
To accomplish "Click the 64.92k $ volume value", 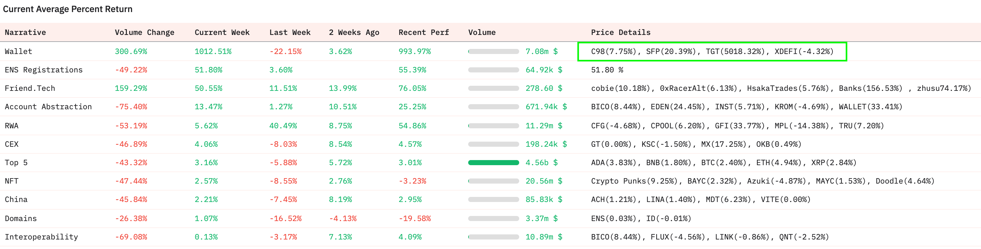I will click(544, 70).
